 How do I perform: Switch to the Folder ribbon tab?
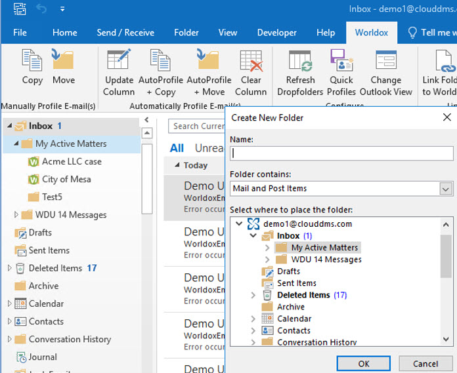(186, 33)
